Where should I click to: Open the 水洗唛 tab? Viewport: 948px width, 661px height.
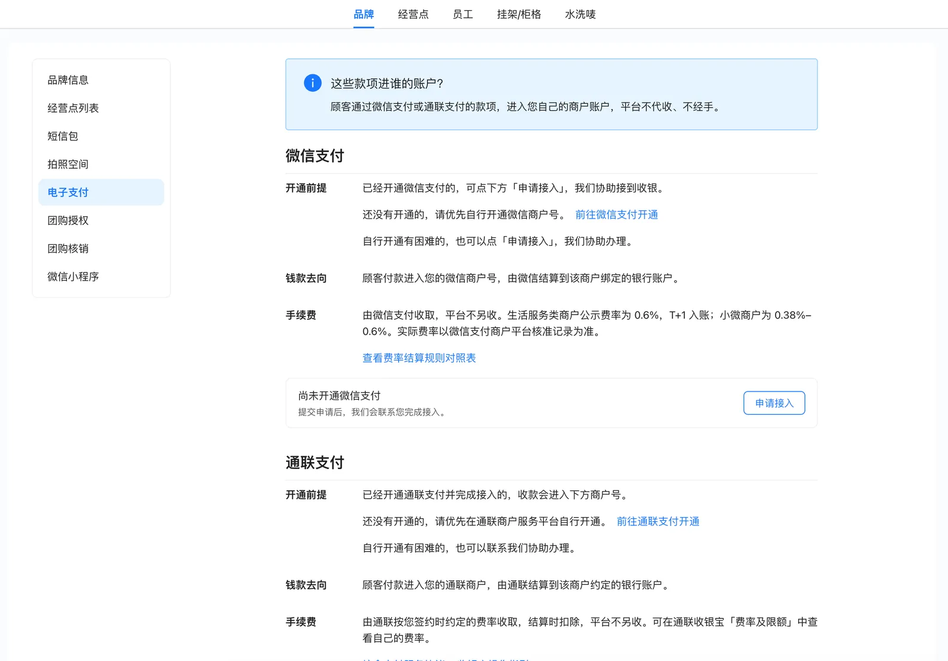pyautogui.click(x=581, y=14)
